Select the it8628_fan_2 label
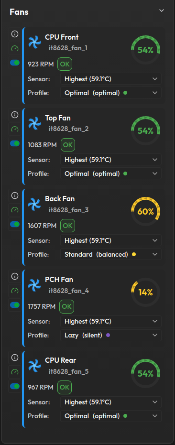175x445 pixels. [x=69, y=129]
